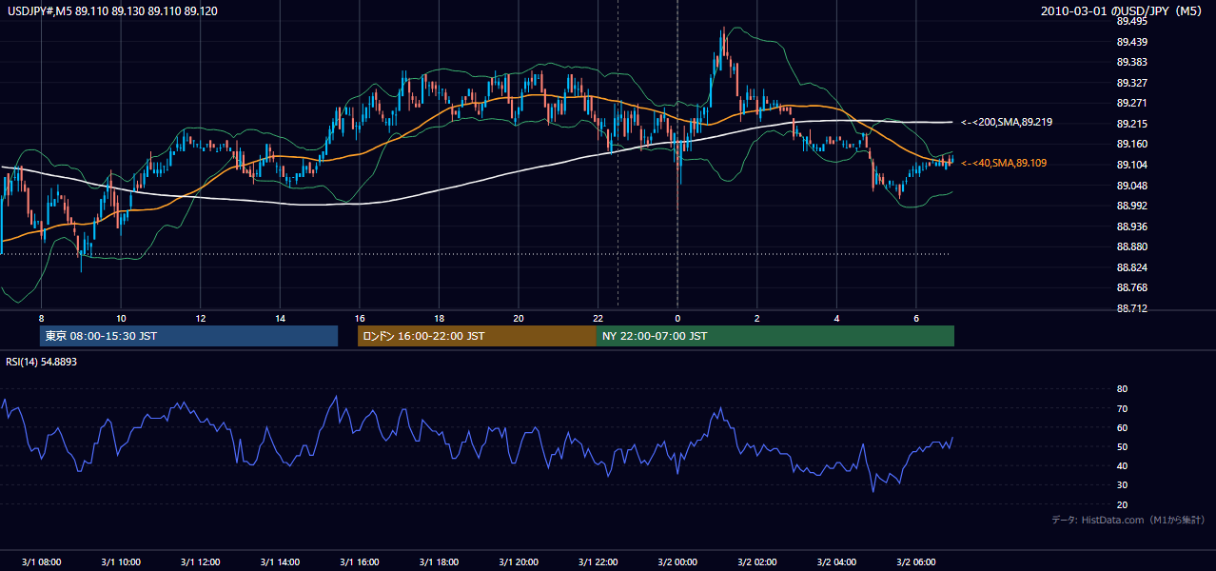
Task: Click the bottom time label 3/1 16:00
Action: [x=359, y=562]
